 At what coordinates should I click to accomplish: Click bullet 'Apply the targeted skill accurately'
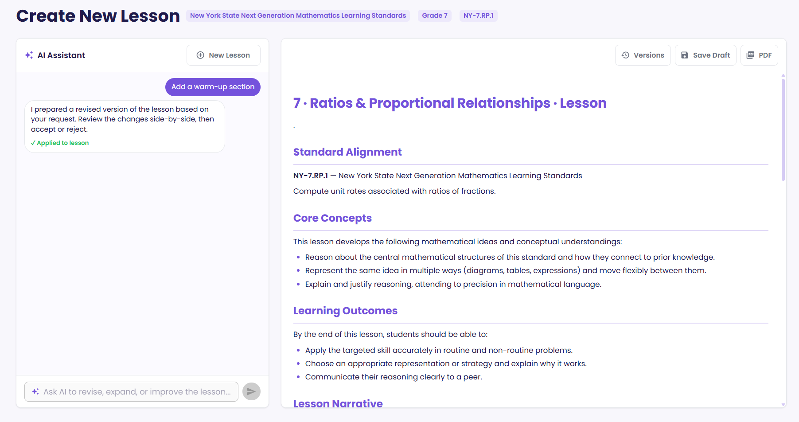click(439, 350)
